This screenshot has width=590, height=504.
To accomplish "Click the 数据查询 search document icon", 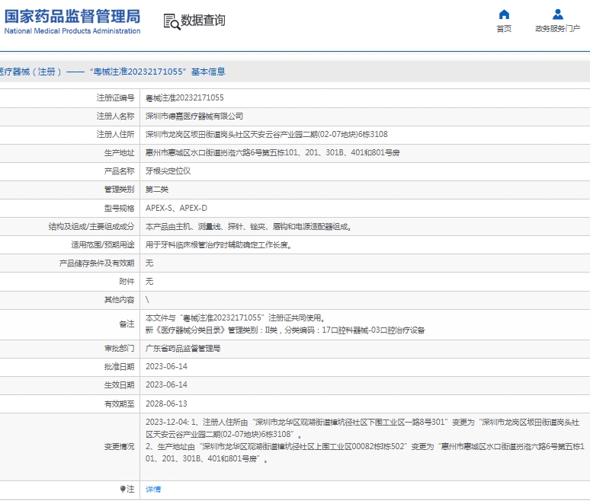I will point(172,21).
